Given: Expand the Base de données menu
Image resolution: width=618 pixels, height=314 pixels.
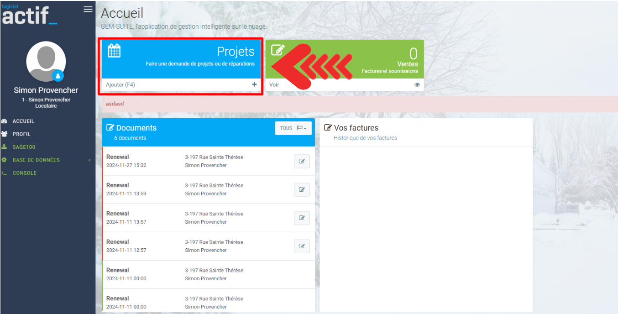Looking at the screenshot, I should coord(36,160).
